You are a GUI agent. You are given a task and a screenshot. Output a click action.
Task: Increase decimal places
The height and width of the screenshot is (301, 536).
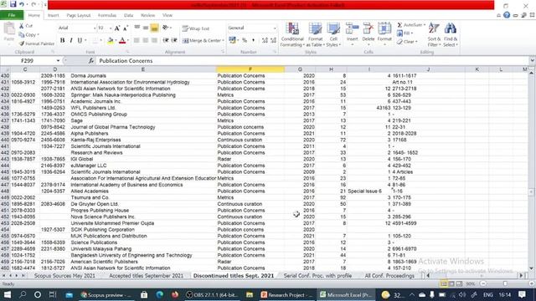point(265,40)
